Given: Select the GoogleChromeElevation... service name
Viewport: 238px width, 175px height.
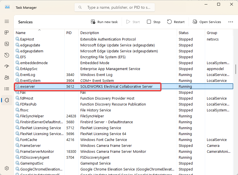Looking at the screenshot, I should click(x=41, y=169).
